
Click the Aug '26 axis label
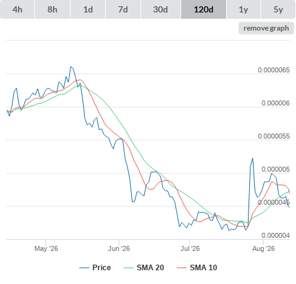tap(264, 248)
